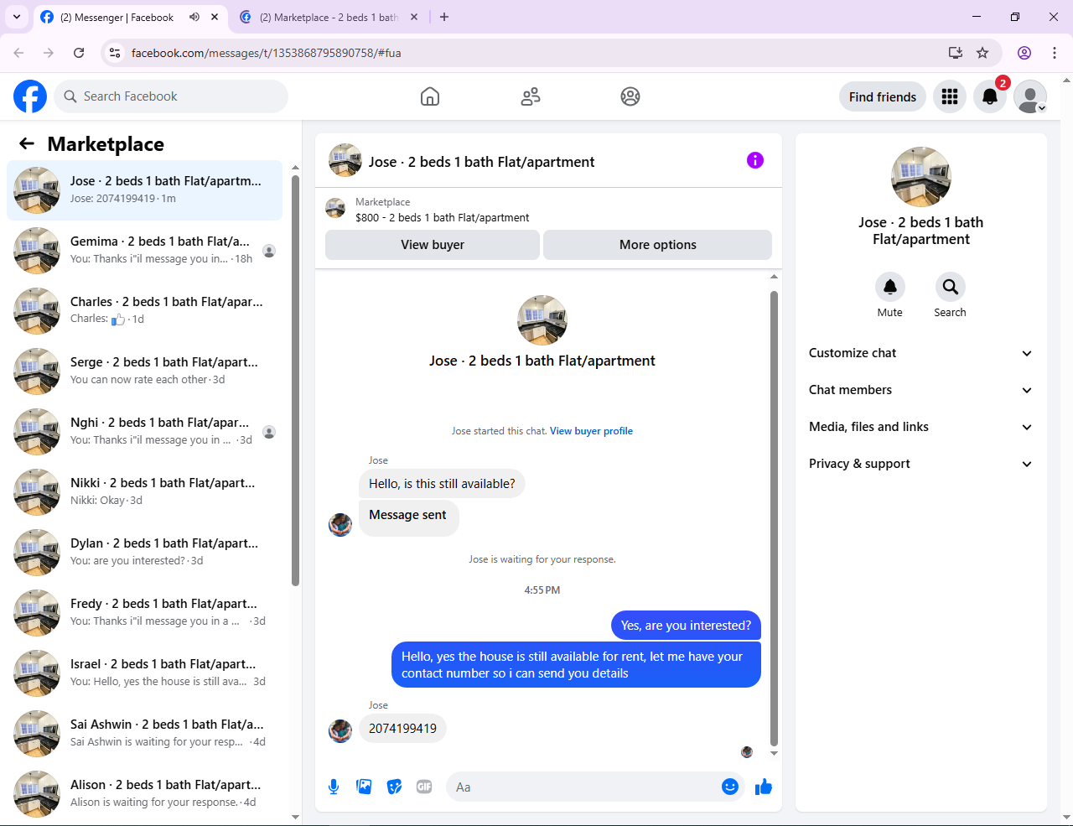Click the More options button
The height and width of the screenshot is (826, 1073).
(x=658, y=245)
